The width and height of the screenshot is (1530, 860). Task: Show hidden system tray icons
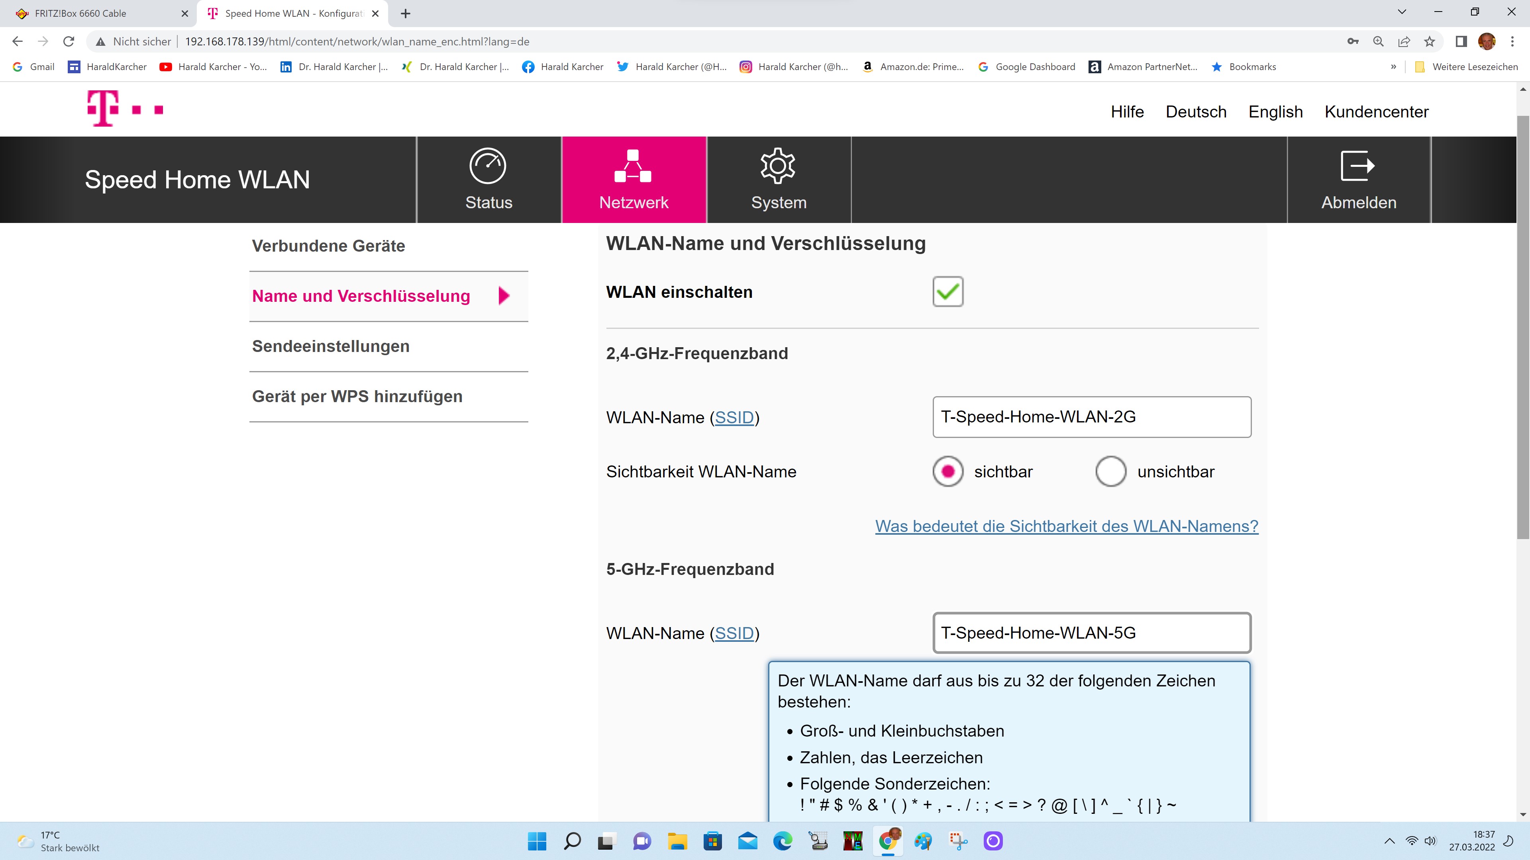point(1389,841)
